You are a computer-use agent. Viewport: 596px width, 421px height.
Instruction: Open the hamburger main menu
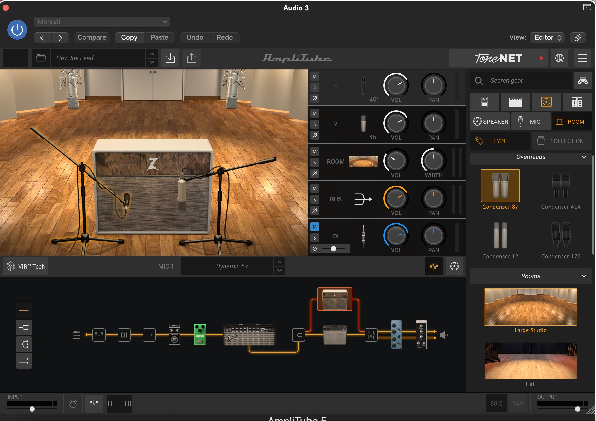click(x=582, y=58)
